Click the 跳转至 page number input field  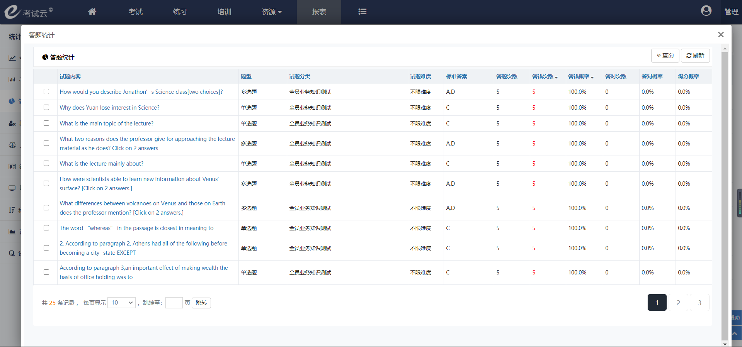pos(174,303)
